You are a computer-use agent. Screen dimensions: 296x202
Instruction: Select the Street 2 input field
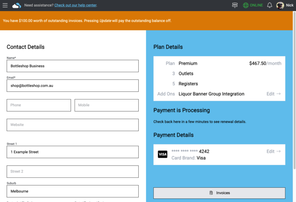pos(72,172)
